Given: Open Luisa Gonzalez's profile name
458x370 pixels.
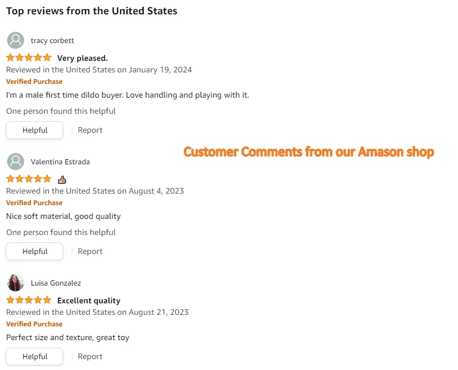Looking at the screenshot, I should pyautogui.click(x=56, y=283).
